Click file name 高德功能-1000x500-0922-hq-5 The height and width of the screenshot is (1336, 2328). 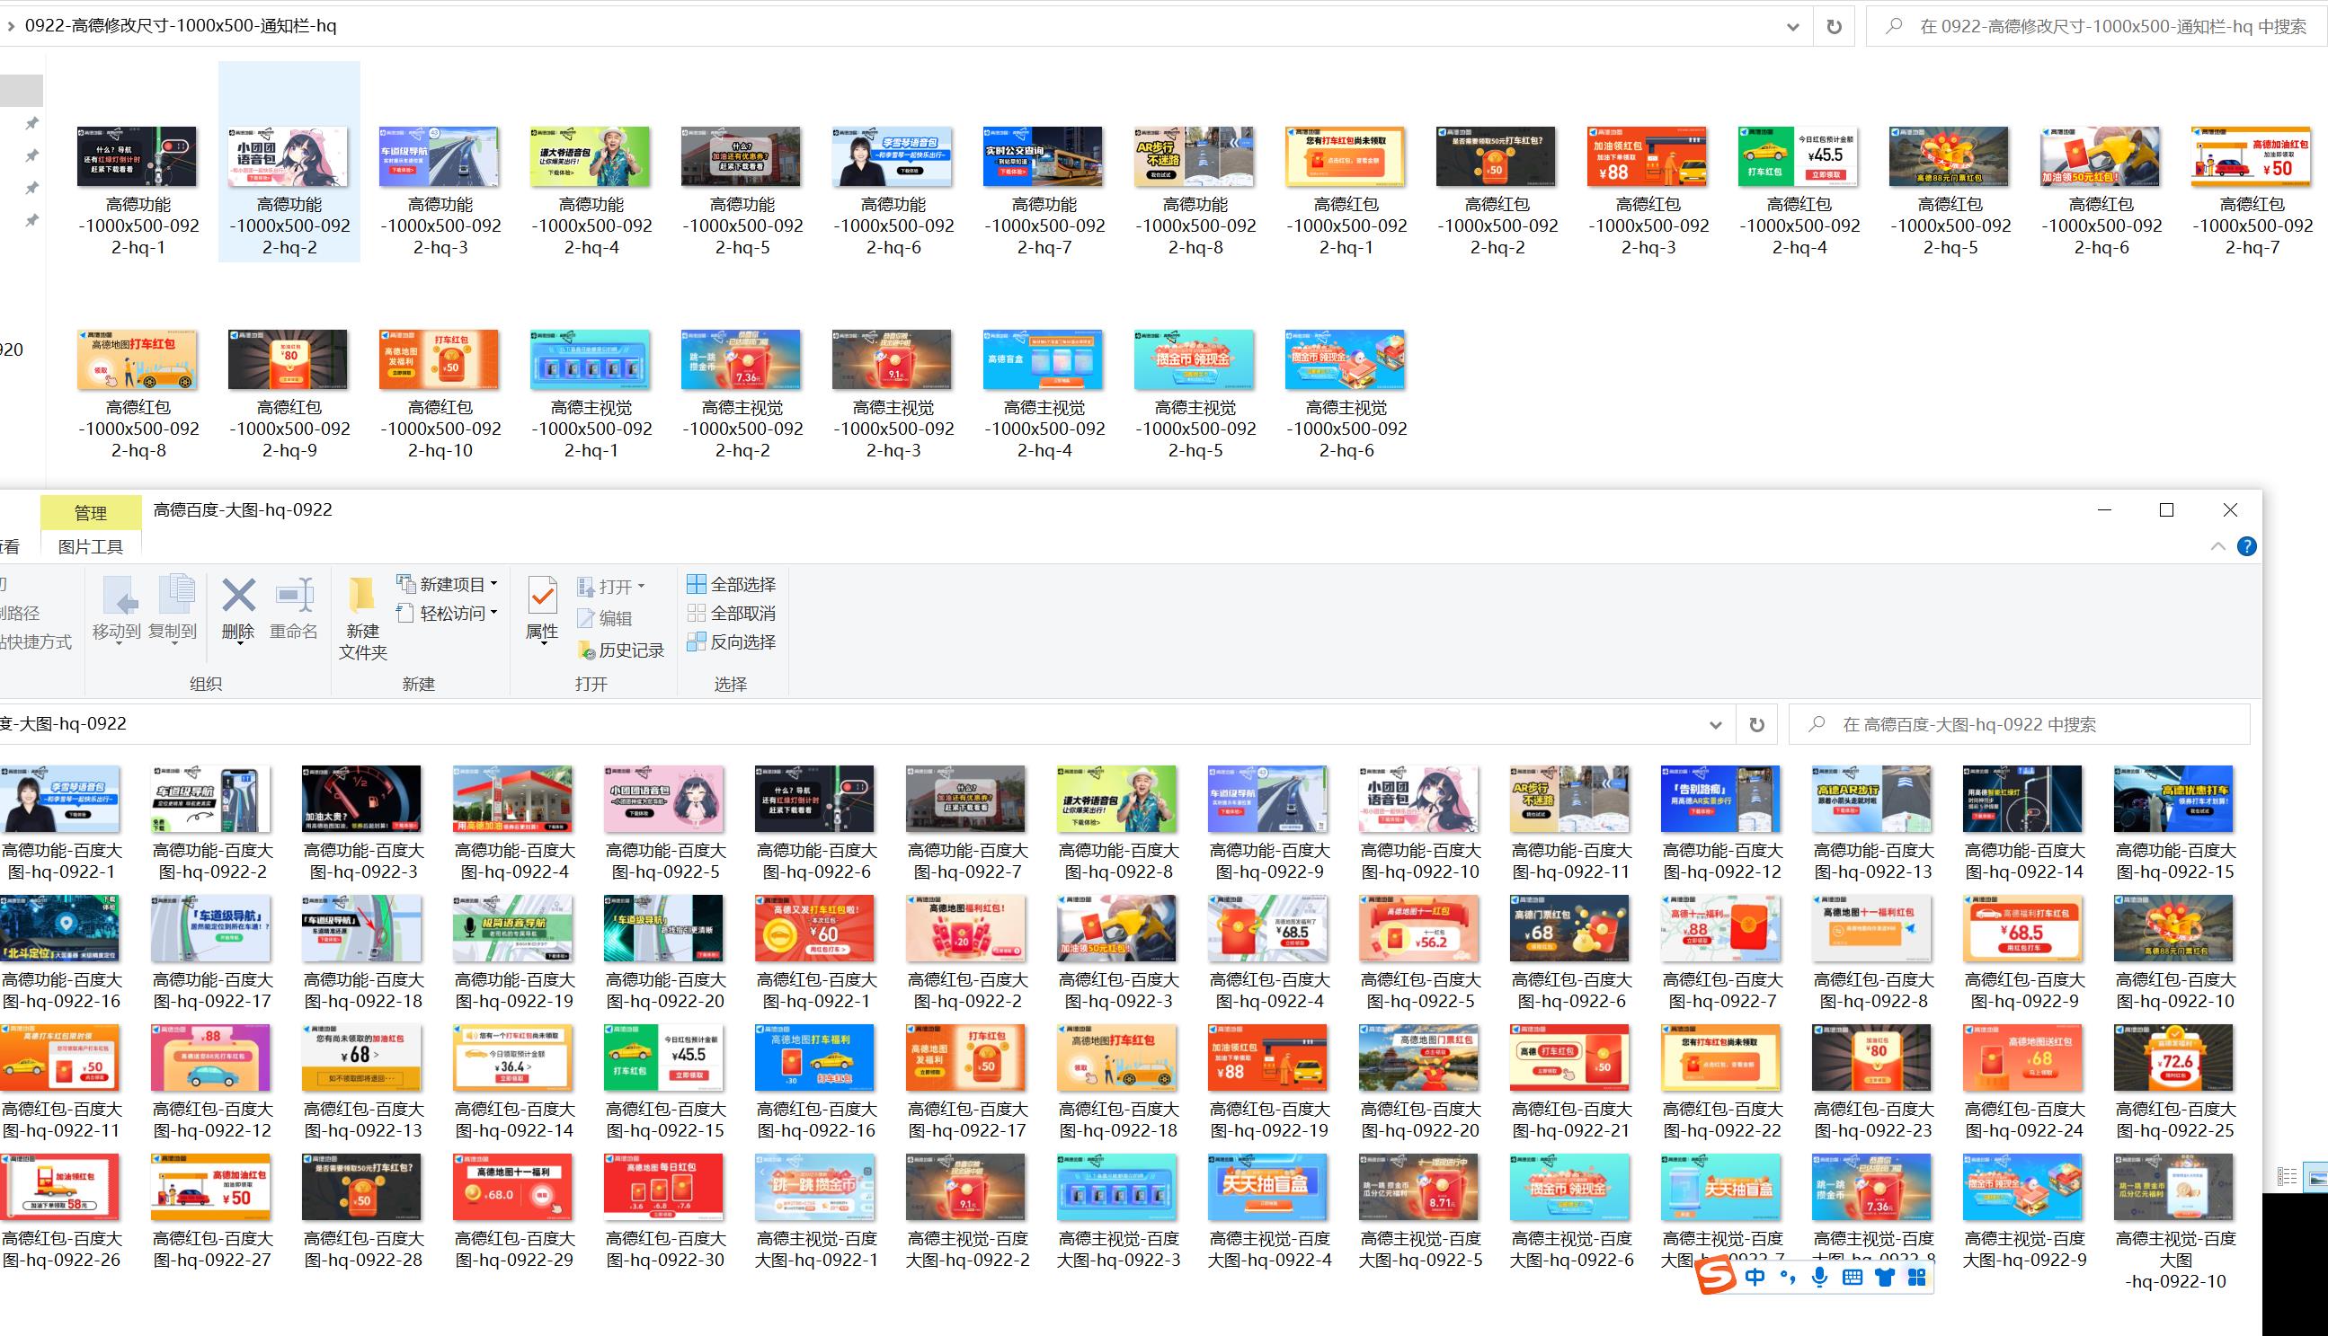(742, 226)
